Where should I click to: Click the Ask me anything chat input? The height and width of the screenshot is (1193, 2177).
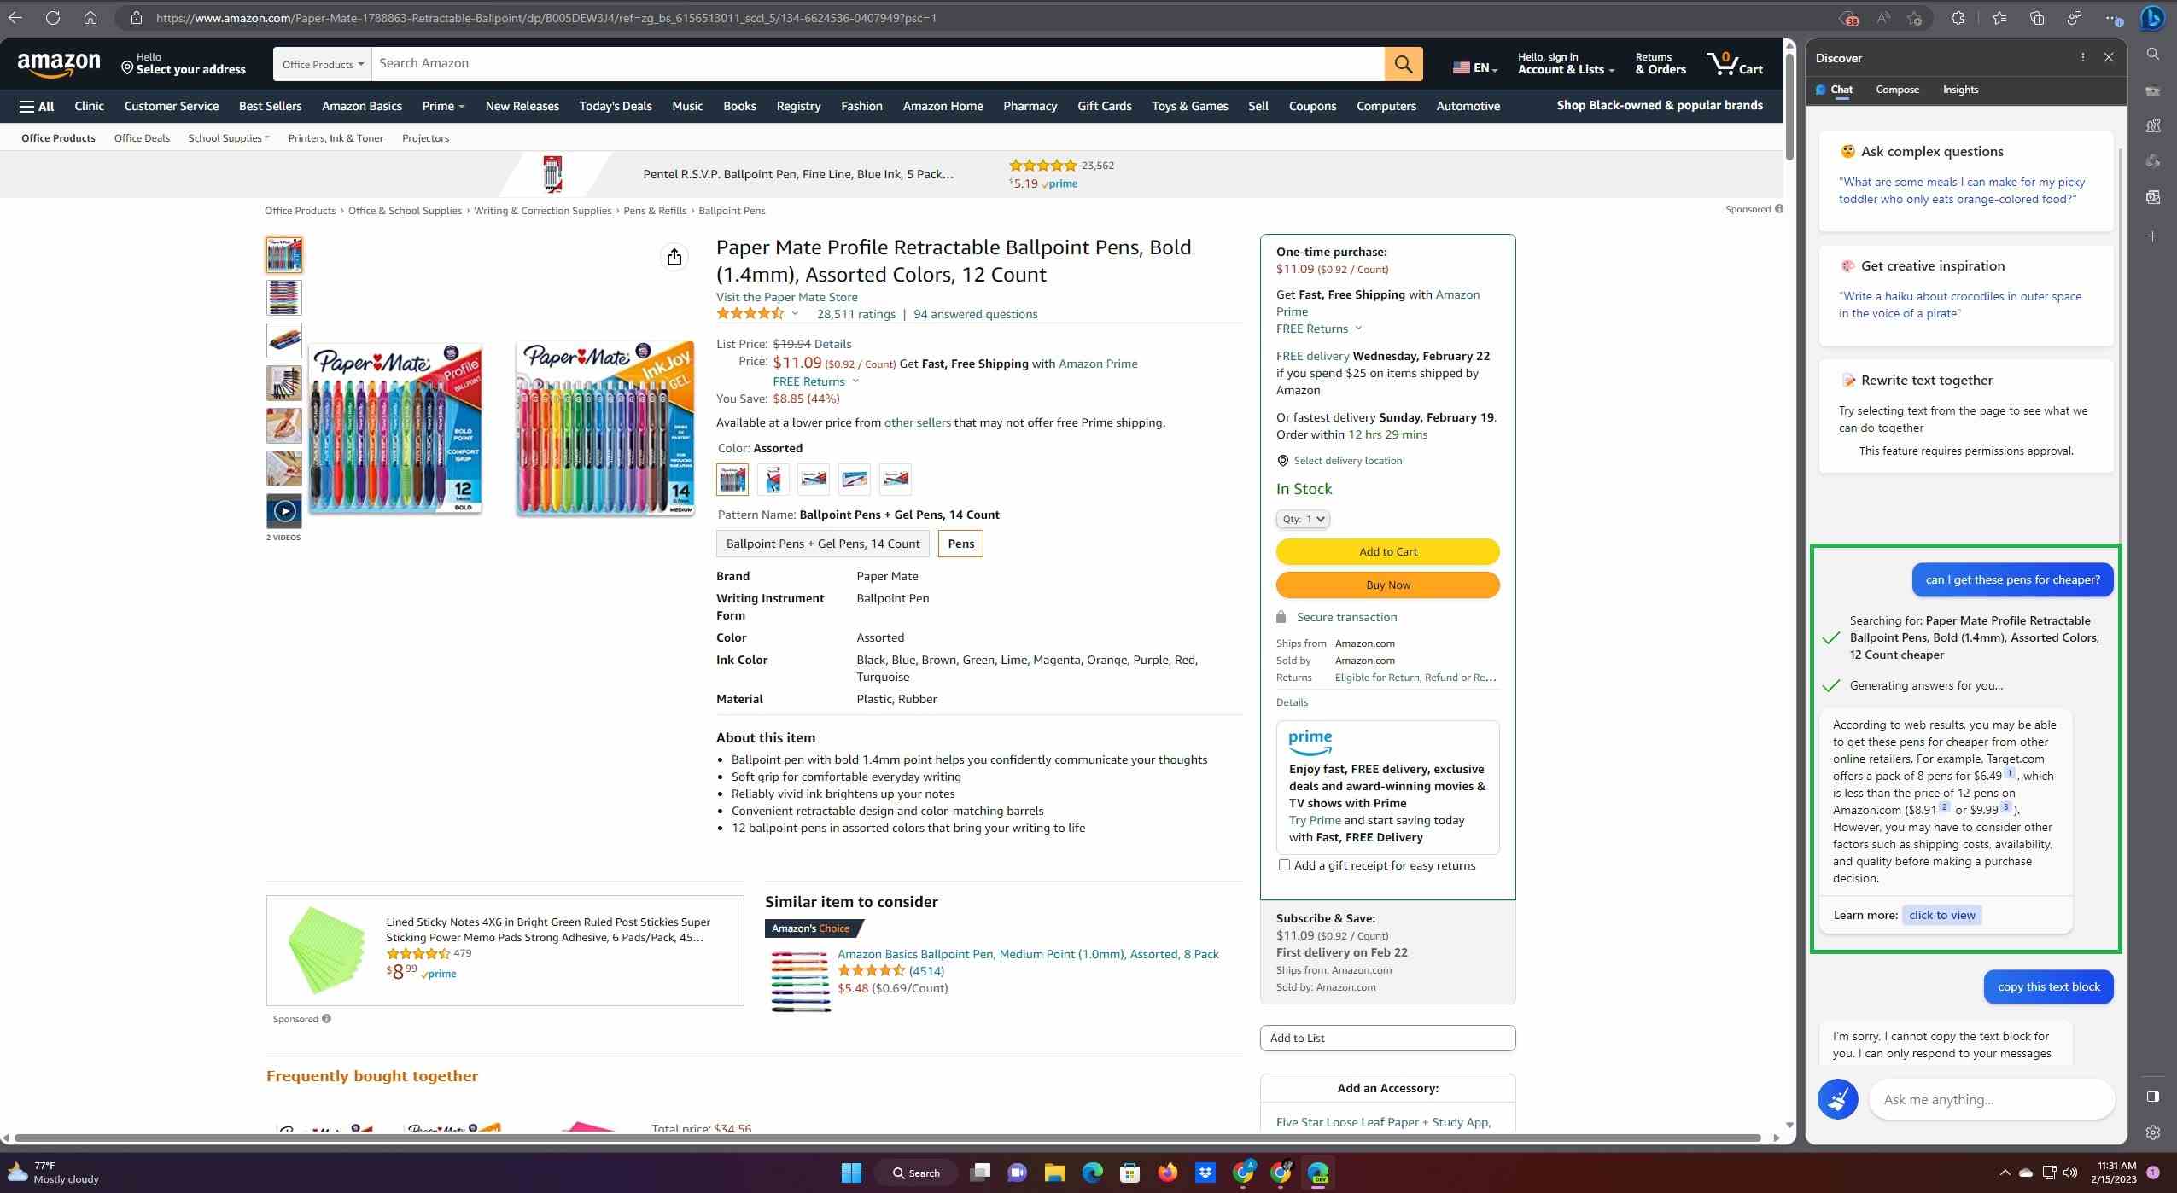tap(1991, 1099)
